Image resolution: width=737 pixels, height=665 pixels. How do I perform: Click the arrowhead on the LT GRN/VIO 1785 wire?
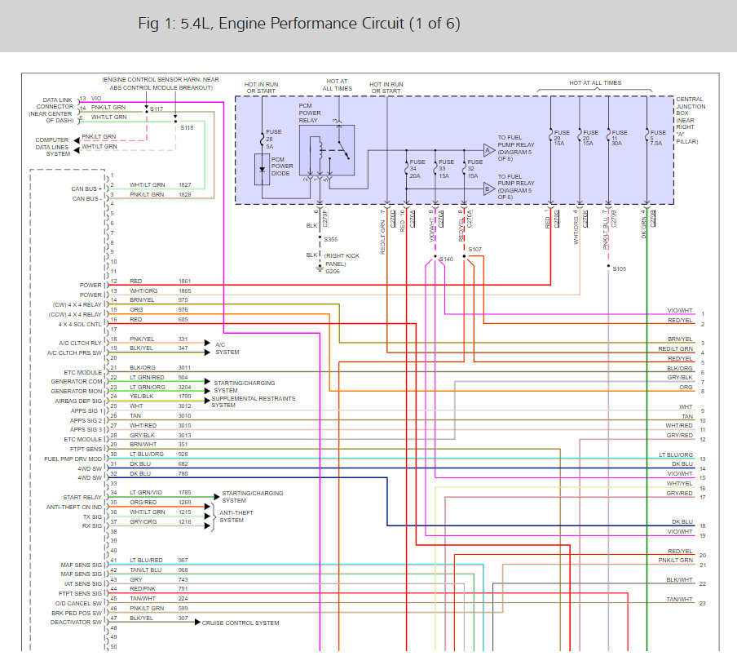[217, 497]
